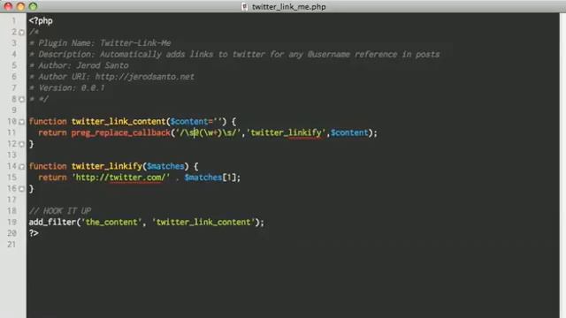Click the $matches parameter on line 14

point(165,166)
